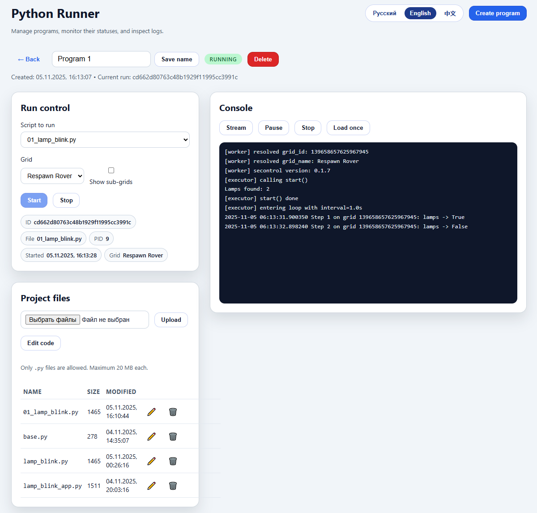Viewport: 537px width, 513px height.
Task: Select lamp_blink.py file name
Action: tap(46, 461)
